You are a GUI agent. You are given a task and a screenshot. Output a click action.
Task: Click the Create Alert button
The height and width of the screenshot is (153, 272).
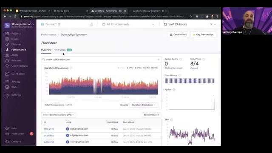pyautogui.click(x=178, y=35)
